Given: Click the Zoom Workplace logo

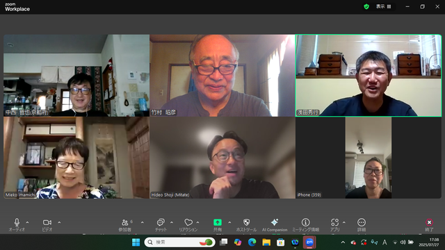Looking at the screenshot, I should (17, 7).
